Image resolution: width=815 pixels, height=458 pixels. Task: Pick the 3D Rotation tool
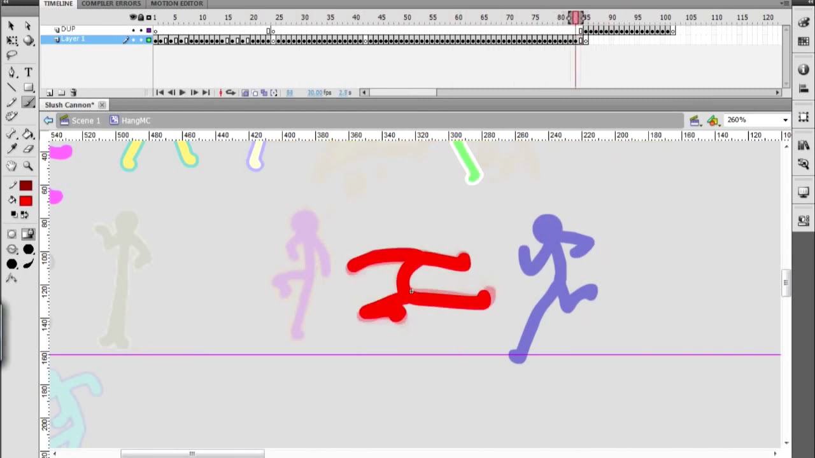[x=28, y=41]
